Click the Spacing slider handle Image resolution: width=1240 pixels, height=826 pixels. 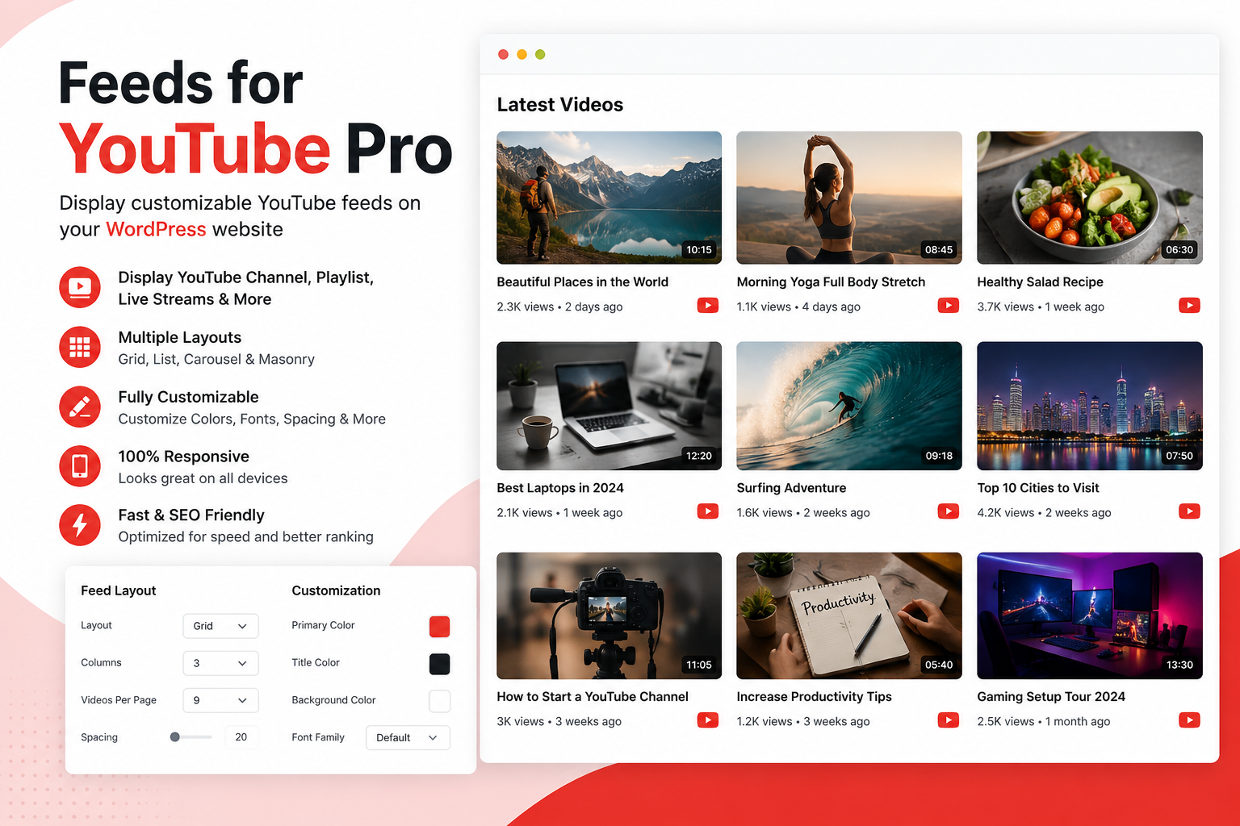tap(175, 737)
